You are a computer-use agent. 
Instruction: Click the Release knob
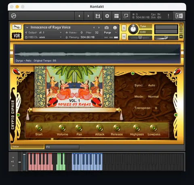click(x=117, y=128)
